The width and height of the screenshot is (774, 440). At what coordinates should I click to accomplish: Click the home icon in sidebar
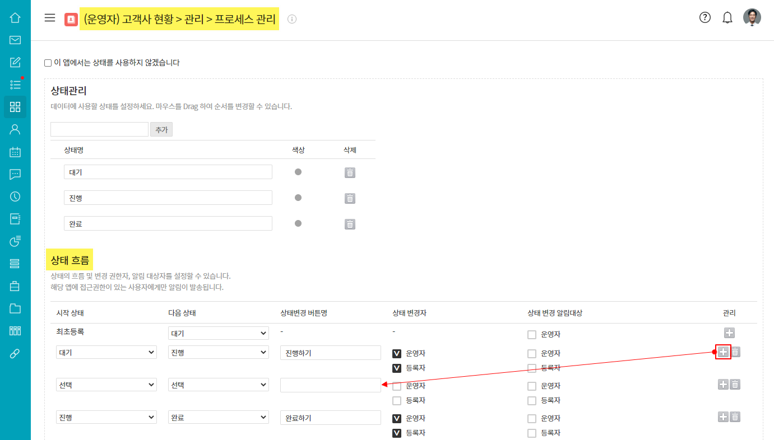[x=15, y=17]
